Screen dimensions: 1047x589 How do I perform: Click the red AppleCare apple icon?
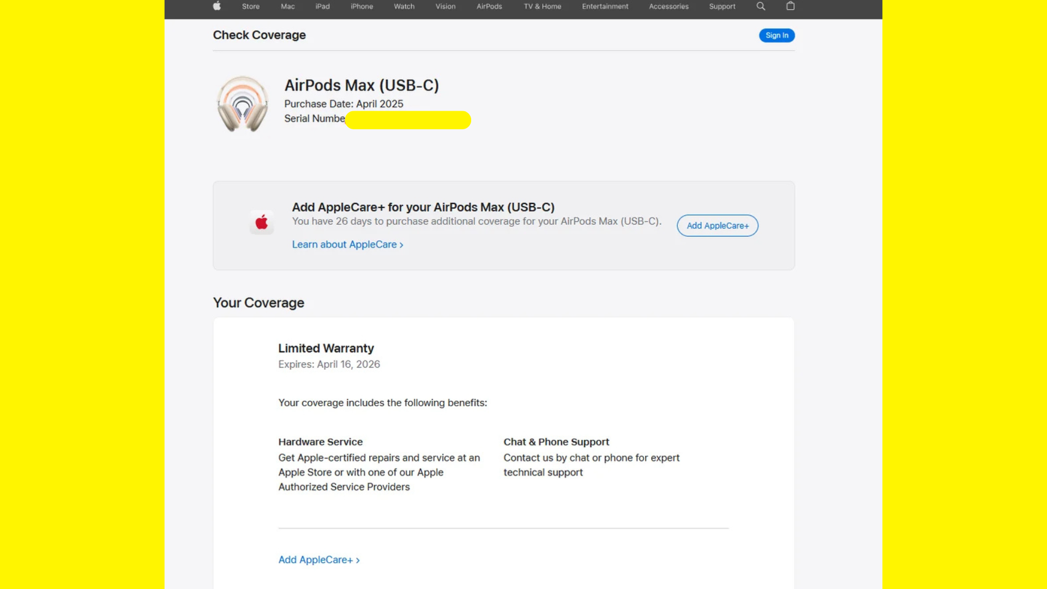(262, 223)
